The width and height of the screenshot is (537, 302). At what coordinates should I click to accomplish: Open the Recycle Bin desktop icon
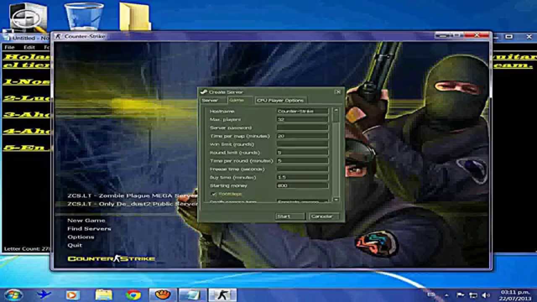(x=84, y=17)
